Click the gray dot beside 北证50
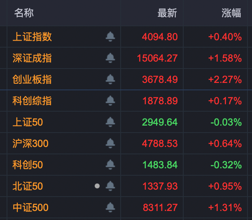The image size is (252, 220). tap(97, 186)
